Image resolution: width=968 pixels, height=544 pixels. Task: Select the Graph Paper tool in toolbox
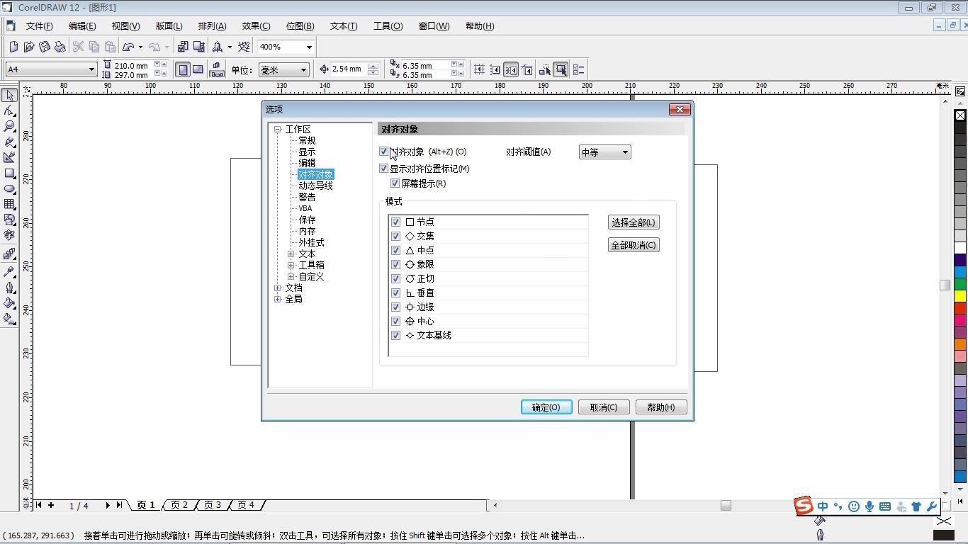point(9,205)
